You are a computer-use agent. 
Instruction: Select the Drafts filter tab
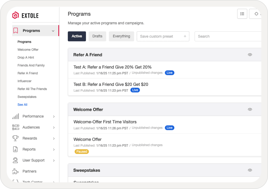click(x=97, y=36)
